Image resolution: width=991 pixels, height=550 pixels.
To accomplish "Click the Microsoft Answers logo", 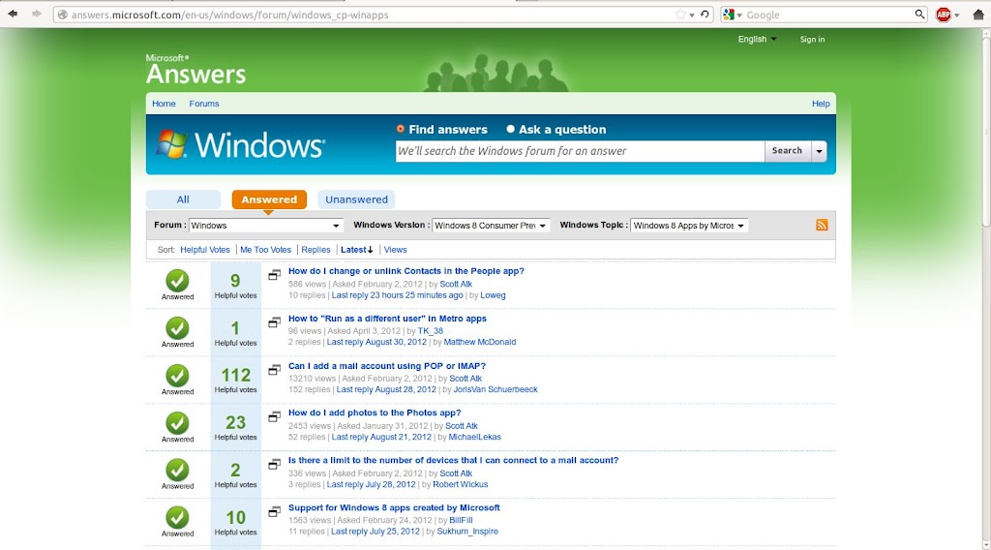I will [x=195, y=70].
